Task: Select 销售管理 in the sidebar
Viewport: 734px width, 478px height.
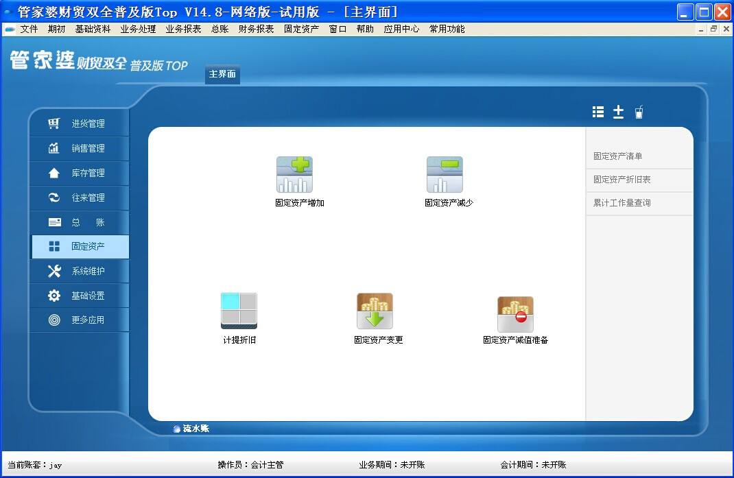Action: click(x=80, y=149)
